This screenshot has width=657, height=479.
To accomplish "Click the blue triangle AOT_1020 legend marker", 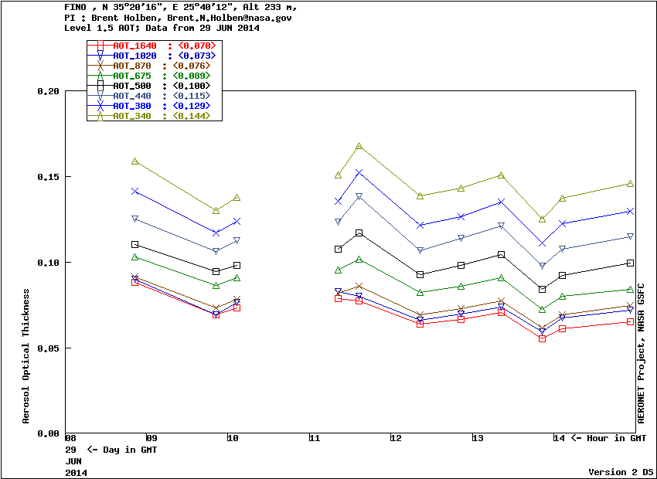I will [x=100, y=56].
